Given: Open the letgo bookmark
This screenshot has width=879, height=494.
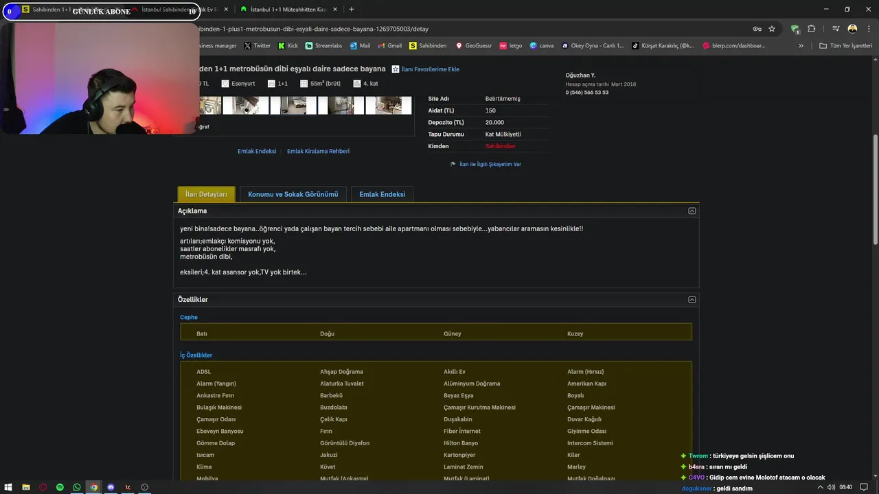Looking at the screenshot, I should pyautogui.click(x=511, y=46).
